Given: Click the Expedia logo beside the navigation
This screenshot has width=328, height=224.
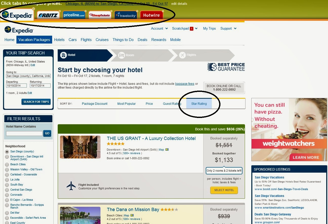Looking at the screenshot, I should pos(19,30).
